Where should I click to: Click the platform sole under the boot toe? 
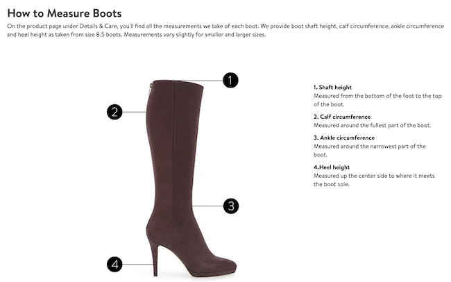pos(212,274)
